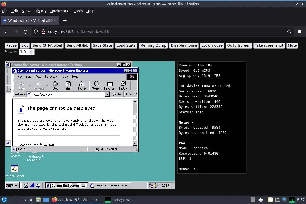The height and width of the screenshot is (204, 306).
Task: Go back in Firefox
Action: click(x=6, y=32)
